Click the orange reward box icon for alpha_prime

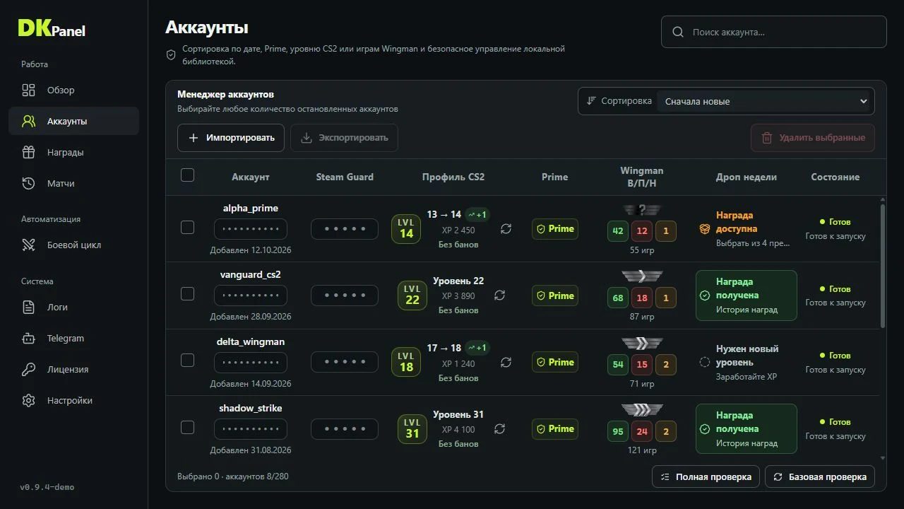pos(704,229)
